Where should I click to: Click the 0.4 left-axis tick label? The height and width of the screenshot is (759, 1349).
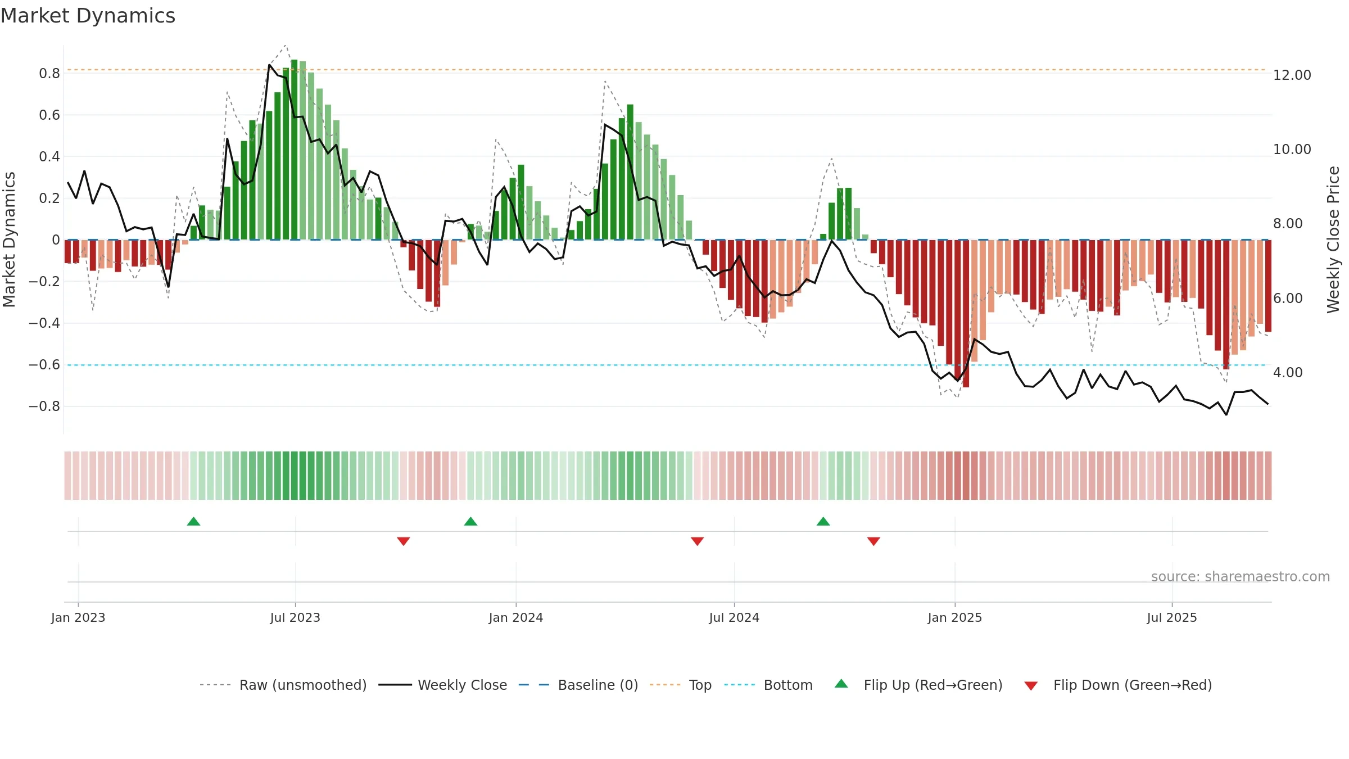pyautogui.click(x=49, y=156)
